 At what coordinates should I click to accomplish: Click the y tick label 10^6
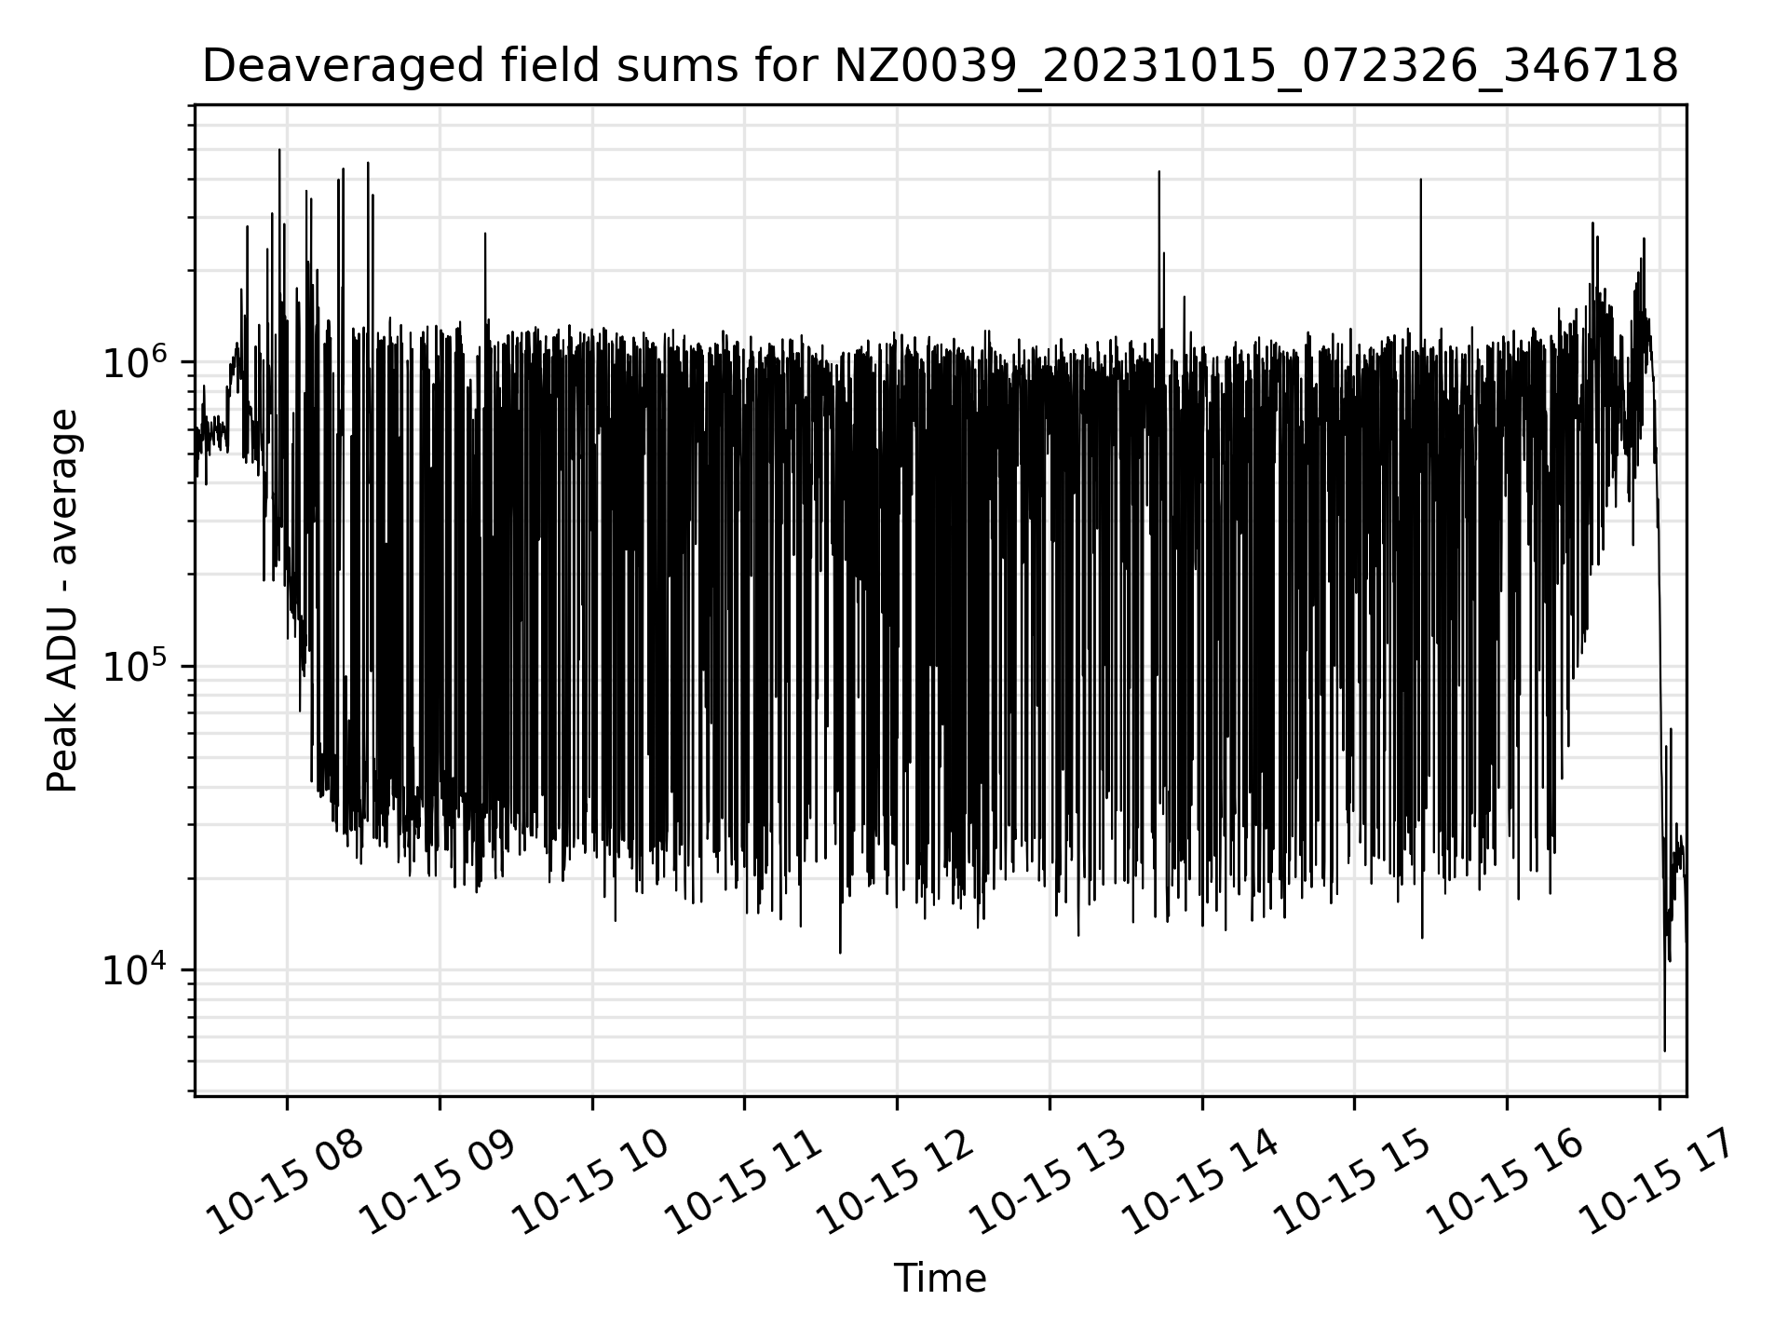[x=134, y=360]
